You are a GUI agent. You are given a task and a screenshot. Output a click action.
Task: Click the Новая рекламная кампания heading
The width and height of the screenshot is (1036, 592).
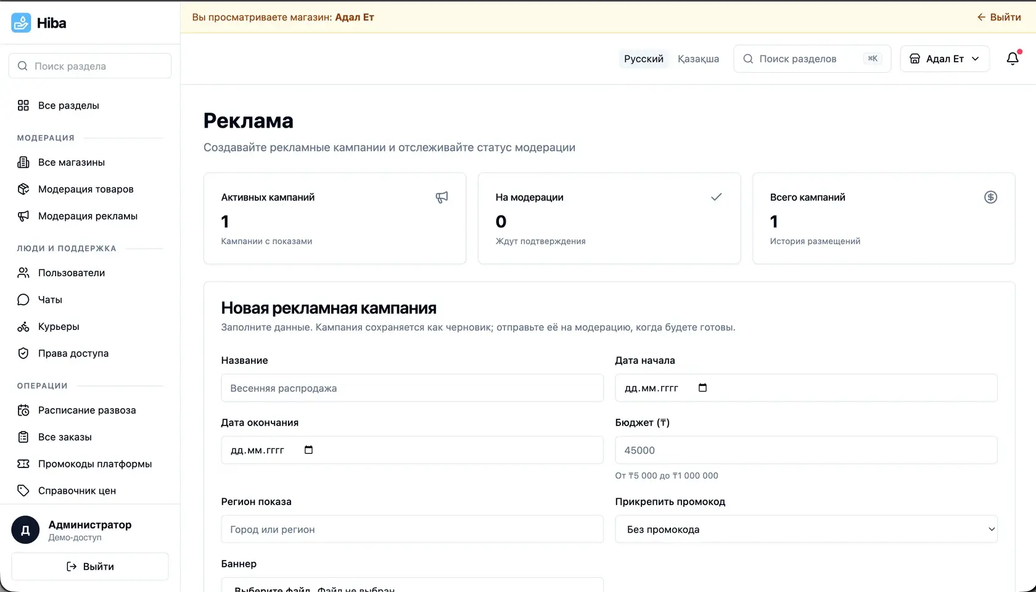coord(329,308)
